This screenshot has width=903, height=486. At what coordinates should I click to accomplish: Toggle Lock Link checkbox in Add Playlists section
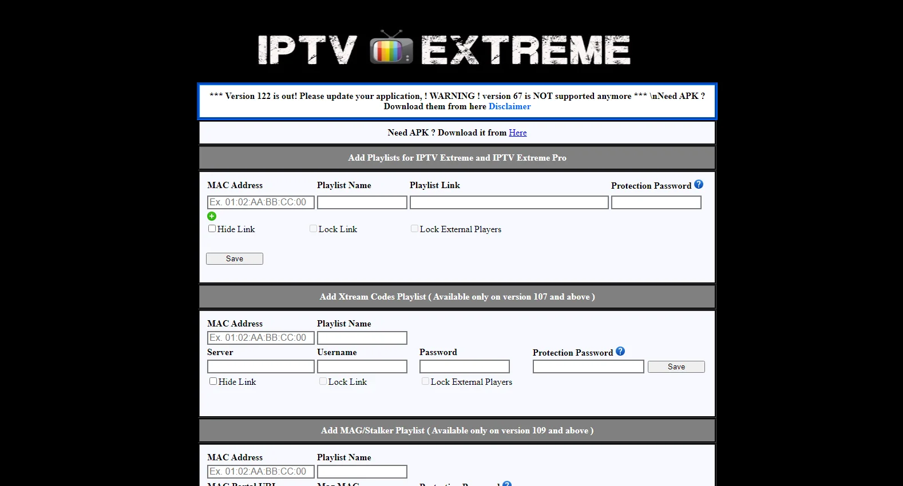(313, 229)
